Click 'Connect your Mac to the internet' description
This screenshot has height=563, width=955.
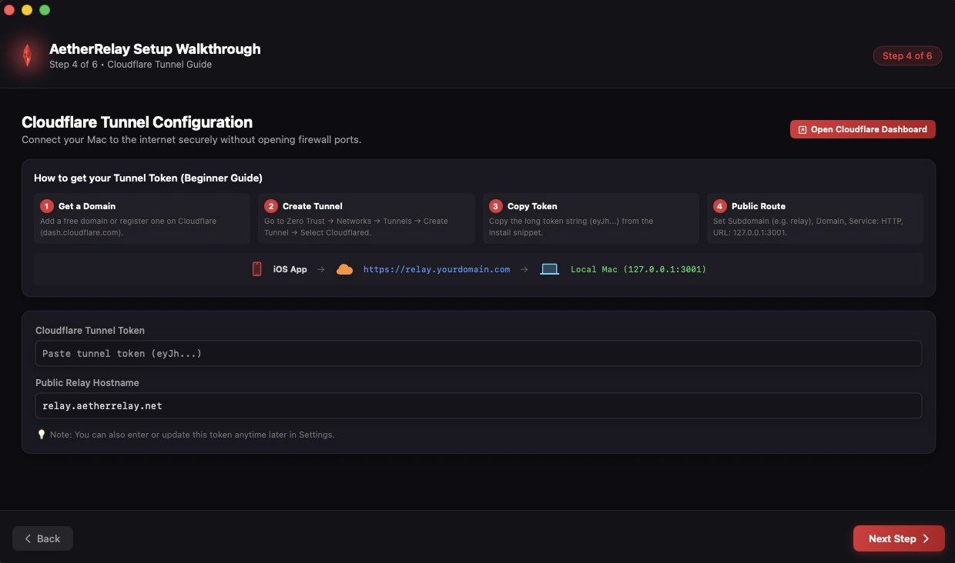tap(191, 140)
